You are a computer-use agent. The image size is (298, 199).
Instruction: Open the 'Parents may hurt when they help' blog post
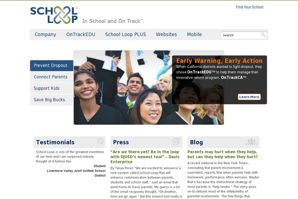click(x=223, y=154)
